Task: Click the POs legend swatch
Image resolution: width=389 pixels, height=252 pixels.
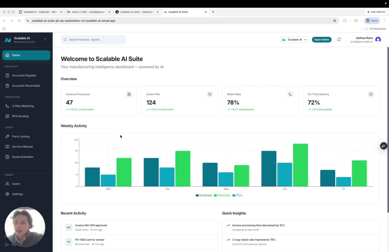Action: [234, 195]
